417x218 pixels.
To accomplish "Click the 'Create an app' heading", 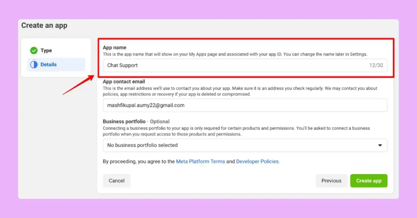I will click(x=44, y=26).
